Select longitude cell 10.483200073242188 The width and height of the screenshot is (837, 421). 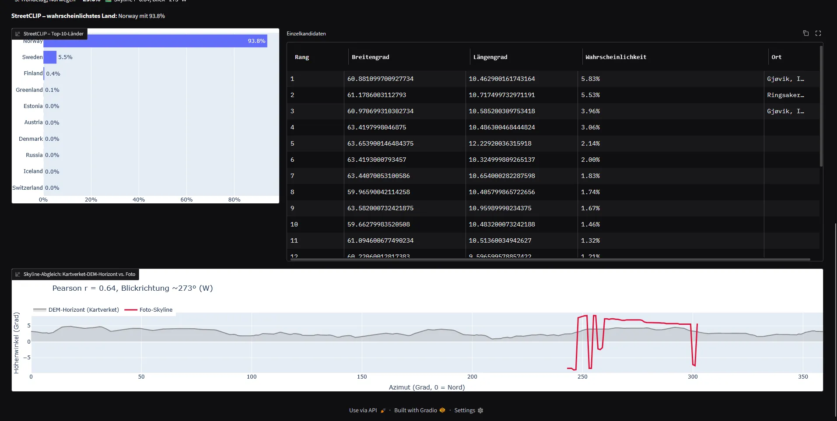[x=522, y=224]
